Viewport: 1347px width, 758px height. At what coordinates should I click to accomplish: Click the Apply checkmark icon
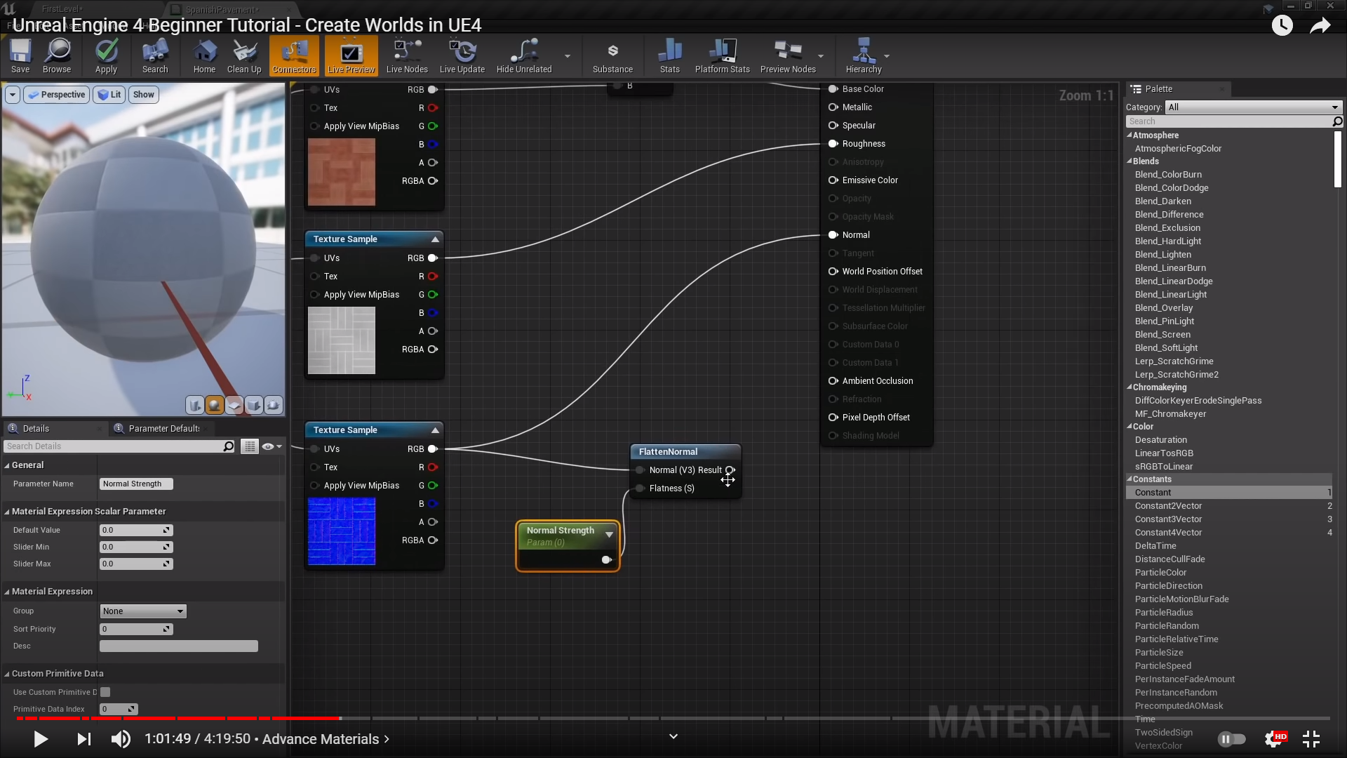[x=106, y=55]
